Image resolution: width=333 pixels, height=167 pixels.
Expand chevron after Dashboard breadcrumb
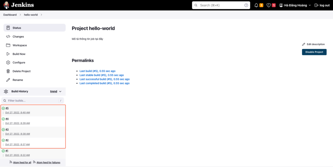(x=20, y=15)
